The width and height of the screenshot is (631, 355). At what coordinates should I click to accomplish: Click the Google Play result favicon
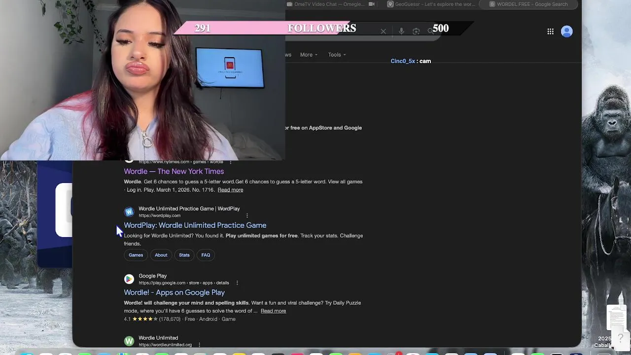point(129,279)
